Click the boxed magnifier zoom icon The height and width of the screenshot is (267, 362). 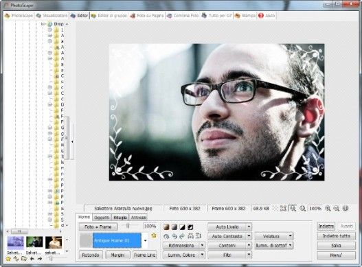[293, 209]
